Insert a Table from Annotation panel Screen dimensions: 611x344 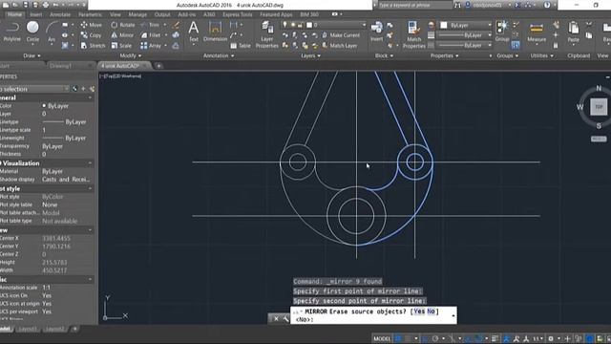(x=241, y=46)
